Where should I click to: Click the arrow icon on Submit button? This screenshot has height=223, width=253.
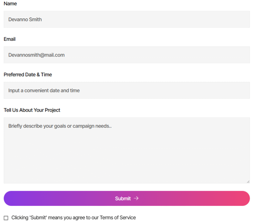(x=136, y=198)
